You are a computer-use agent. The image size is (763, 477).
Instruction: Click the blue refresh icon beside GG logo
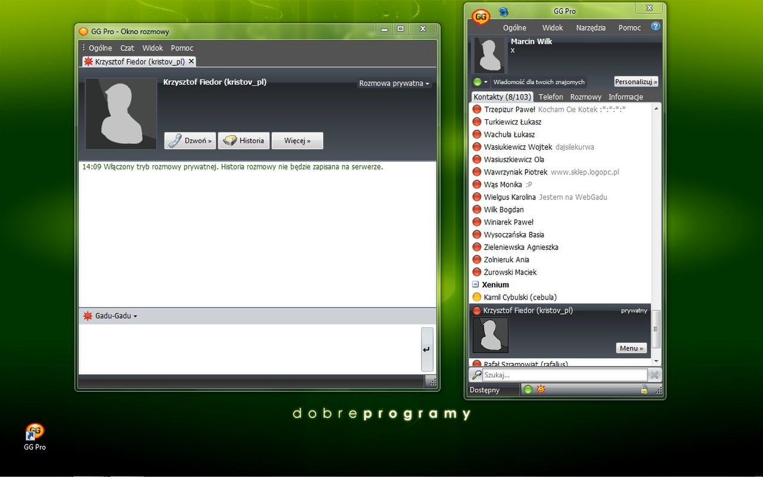(503, 11)
